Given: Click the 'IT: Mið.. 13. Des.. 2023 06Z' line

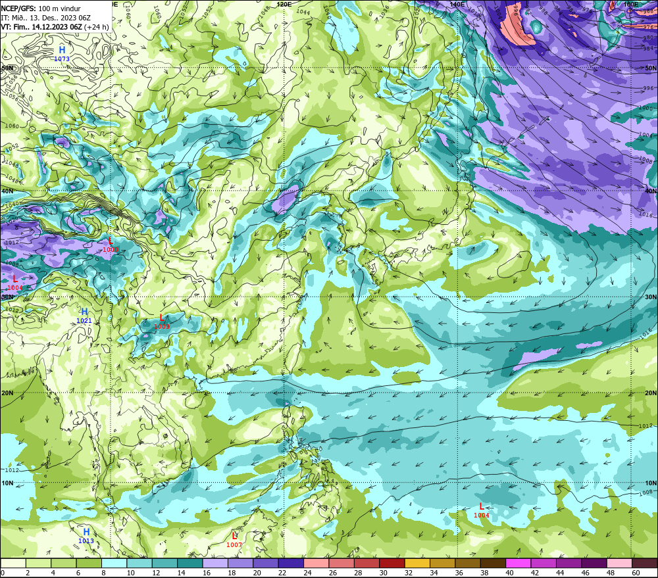Looking at the screenshot, I should click(46, 18).
